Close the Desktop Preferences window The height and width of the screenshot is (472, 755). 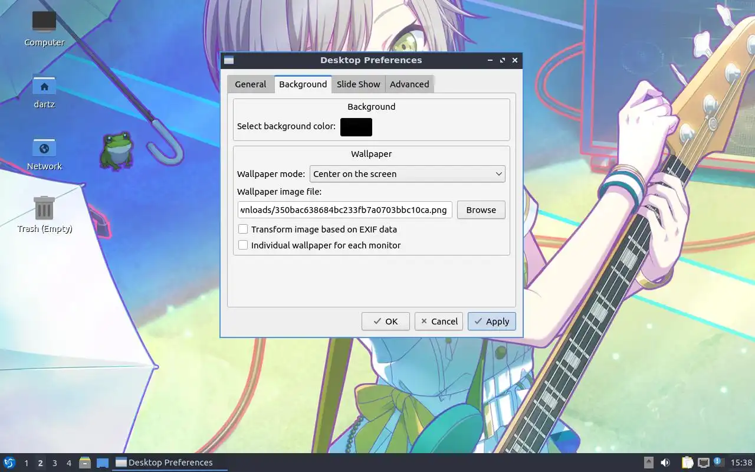click(x=515, y=60)
